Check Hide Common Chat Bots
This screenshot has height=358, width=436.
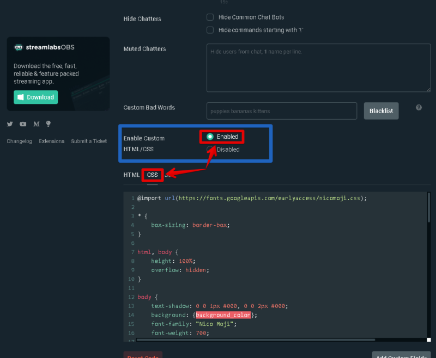pos(210,17)
